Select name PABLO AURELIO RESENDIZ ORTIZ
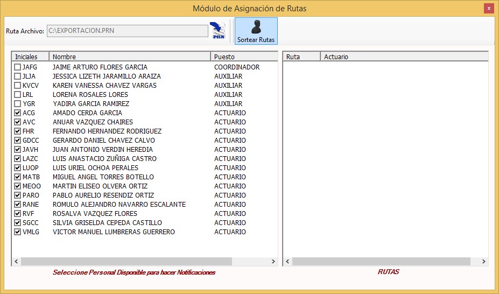 [103, 195]
